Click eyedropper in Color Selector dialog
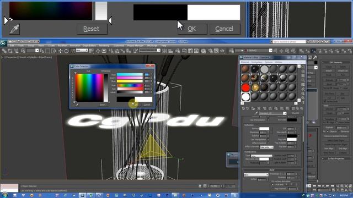 tap(77, 105)
